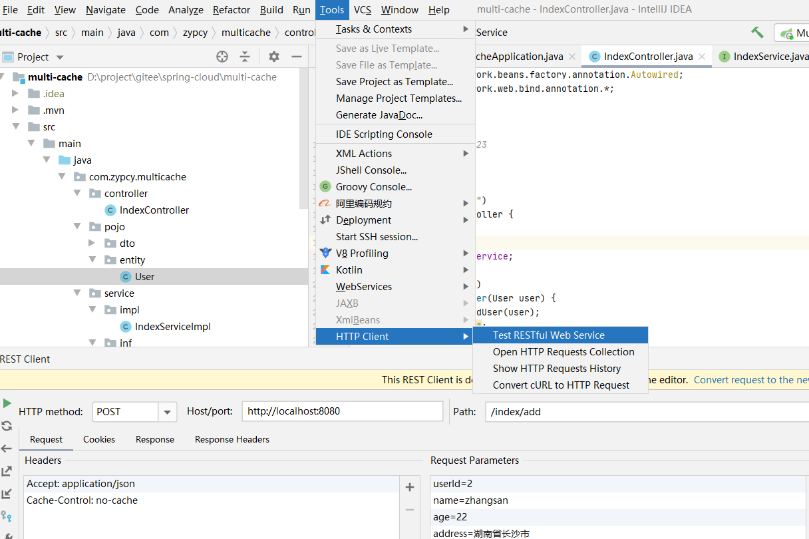Select the Accept: application/json header
The image size is (809, 539).
(x=212, y=484)
